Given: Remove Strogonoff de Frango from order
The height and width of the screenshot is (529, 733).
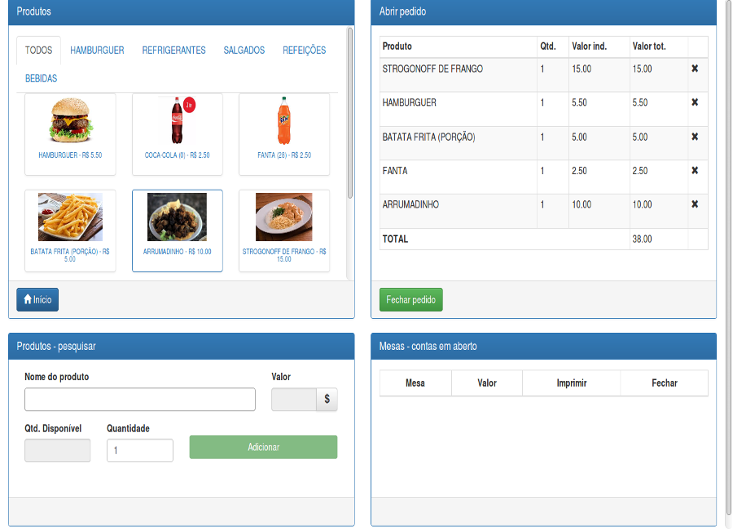Looking at the screenshot, I should pyautogui.click(x=695, y=69).
